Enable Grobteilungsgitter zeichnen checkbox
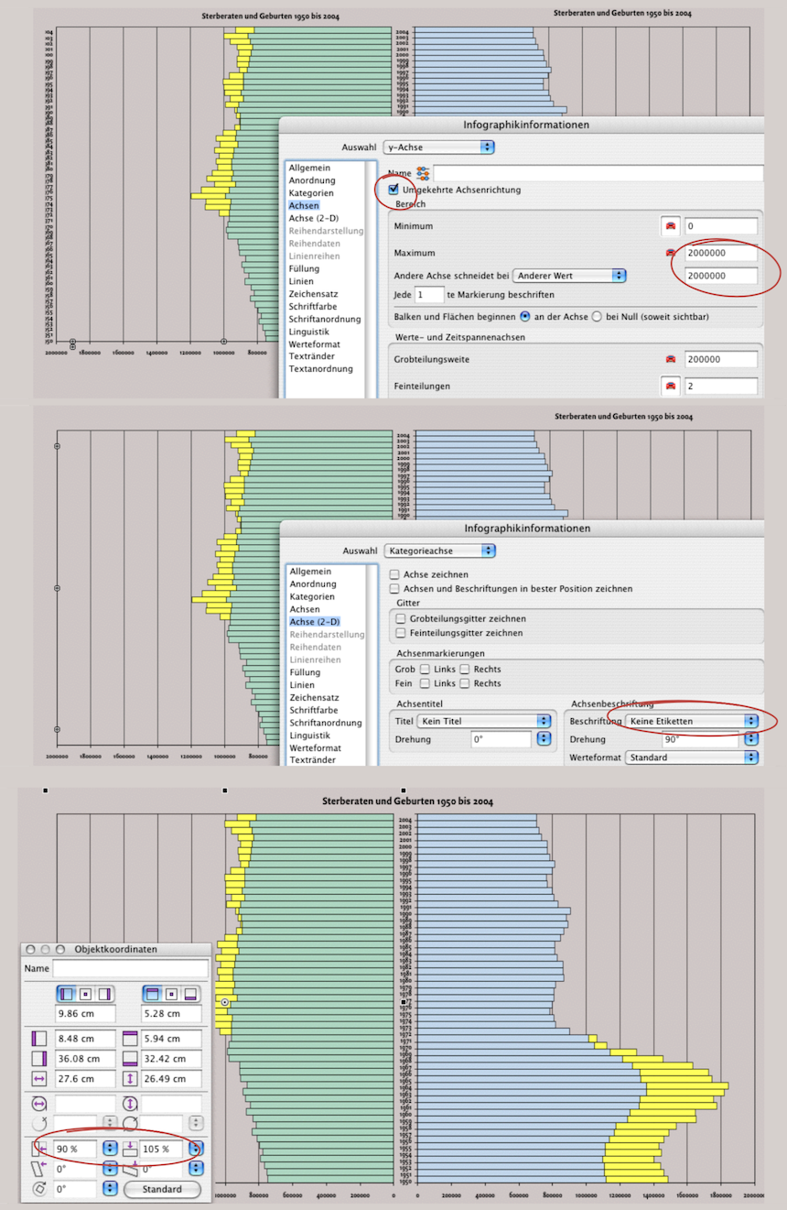The height and width of the screenshot is (1210, 787). (401, 619)
